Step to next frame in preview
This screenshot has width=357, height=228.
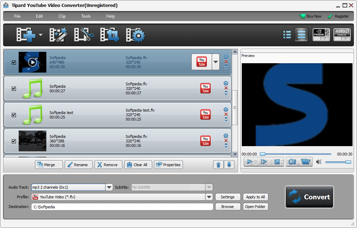(264, 162)
